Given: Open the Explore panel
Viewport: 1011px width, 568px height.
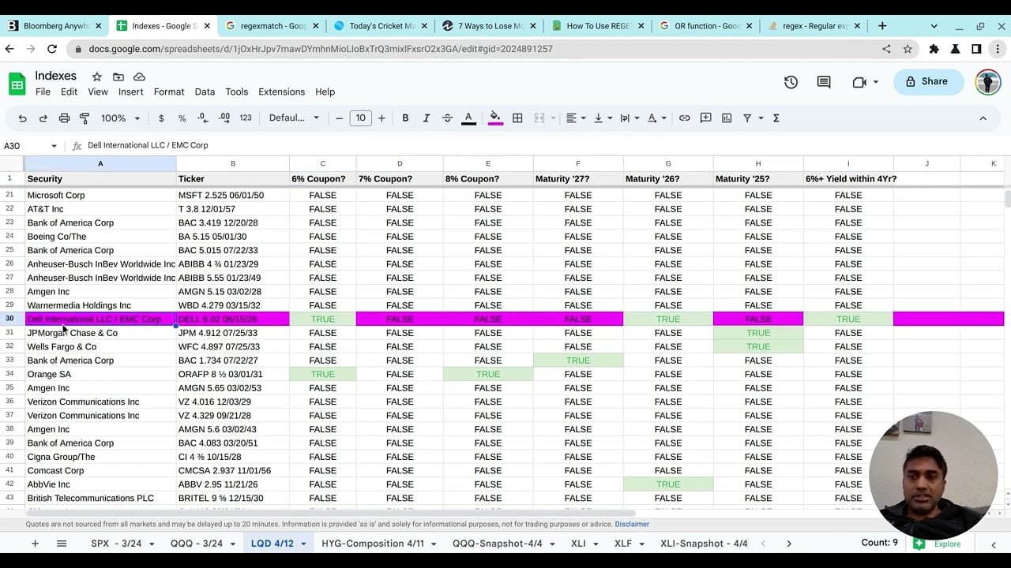Looking at the screenshot, I should [938, 544].
